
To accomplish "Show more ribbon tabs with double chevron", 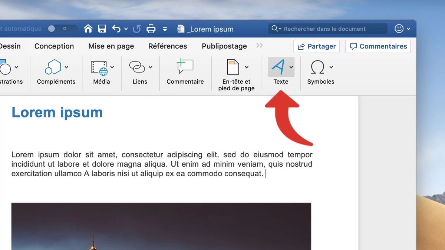I will (x=260, y=46).
